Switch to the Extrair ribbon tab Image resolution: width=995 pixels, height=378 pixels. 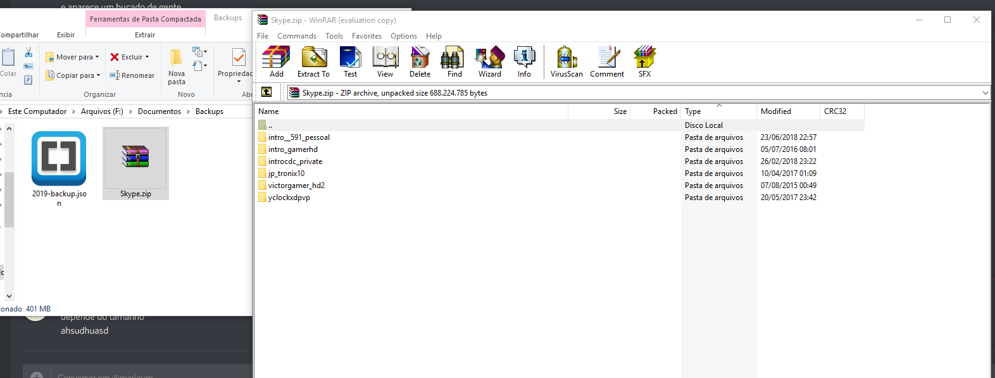145,35
